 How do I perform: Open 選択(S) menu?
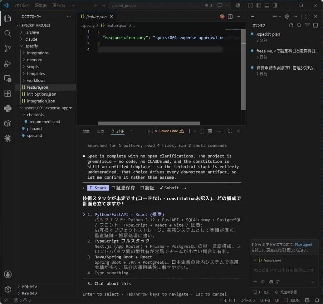point(58,5)
